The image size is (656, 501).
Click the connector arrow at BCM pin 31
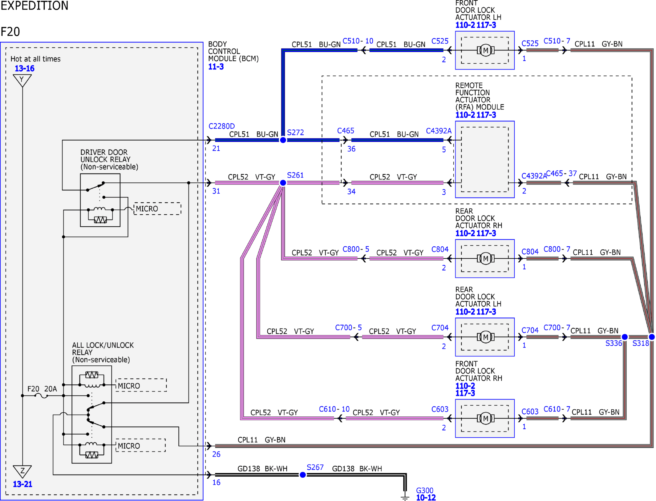pos(209,183)
